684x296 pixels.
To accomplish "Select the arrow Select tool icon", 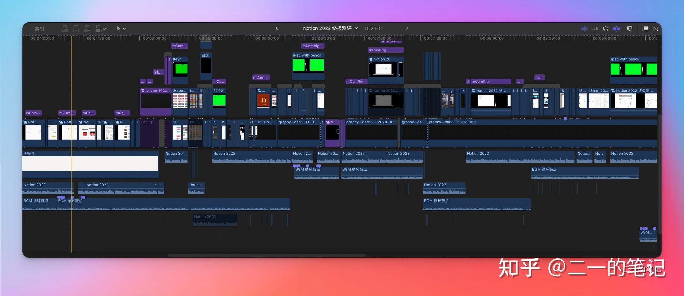I will (118, 28).
